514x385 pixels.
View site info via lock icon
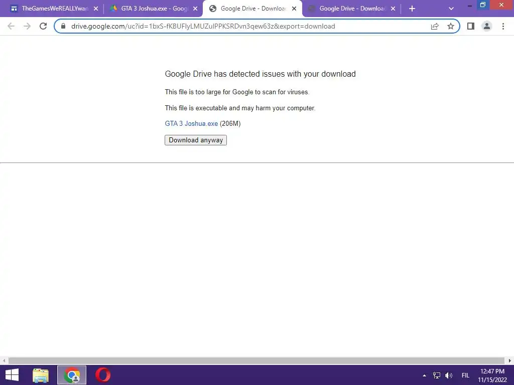click(63, 26)
